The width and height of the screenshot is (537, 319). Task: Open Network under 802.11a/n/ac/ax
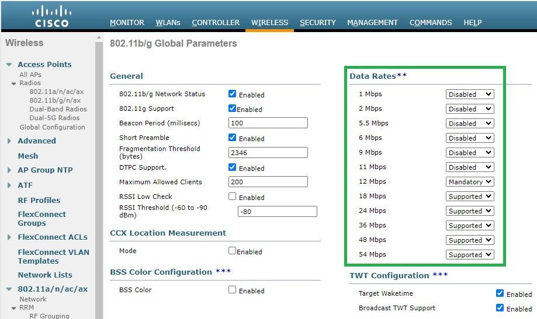33,299
